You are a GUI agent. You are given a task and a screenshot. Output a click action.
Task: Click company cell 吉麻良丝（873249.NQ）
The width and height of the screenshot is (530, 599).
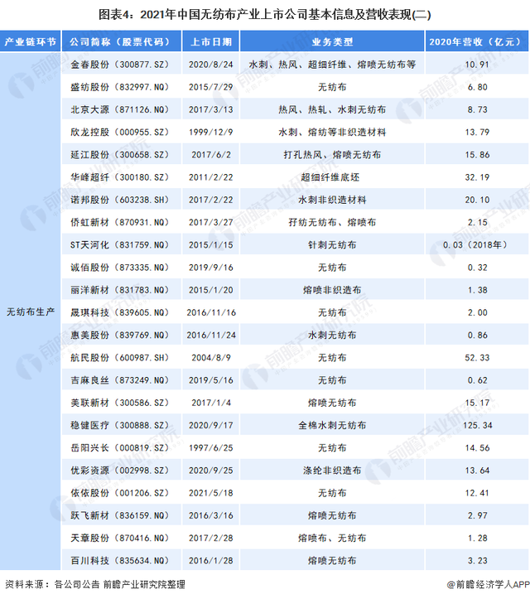click(x=120, y=380)
